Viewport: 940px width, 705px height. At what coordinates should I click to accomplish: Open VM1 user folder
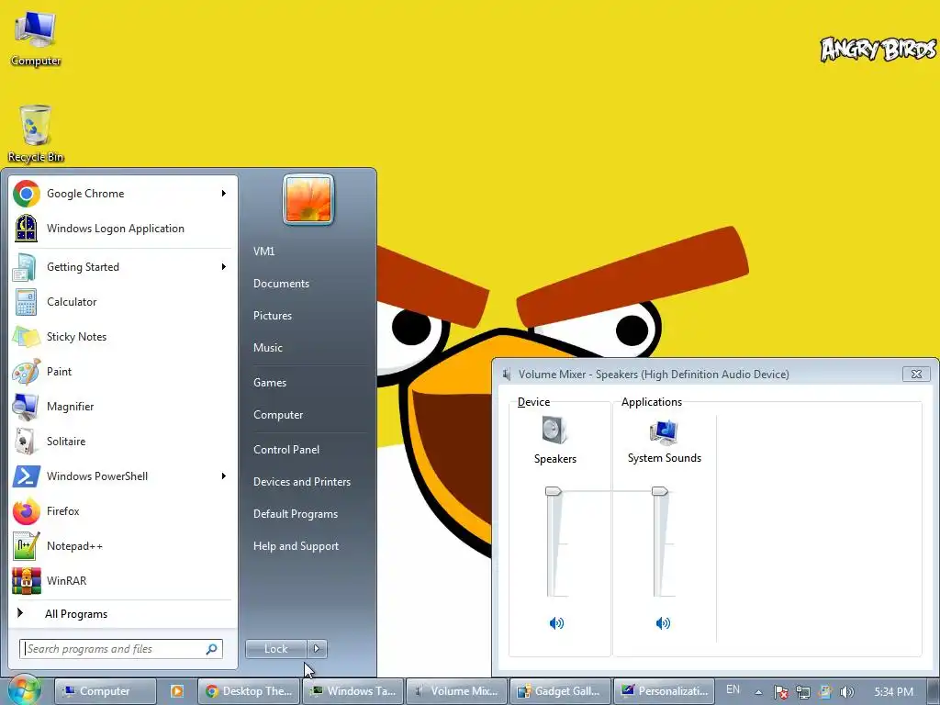(263, 252)
